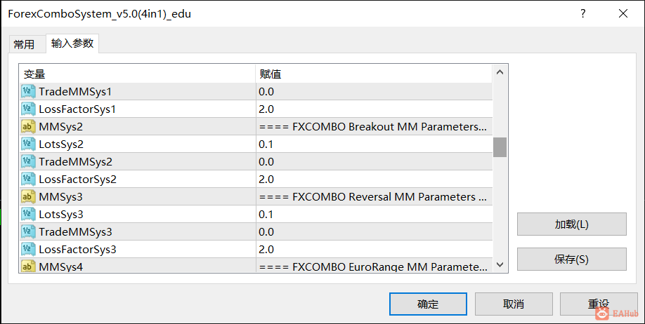
Task: Click the LossFactorSys1 numeric icon
Action: 28,109
